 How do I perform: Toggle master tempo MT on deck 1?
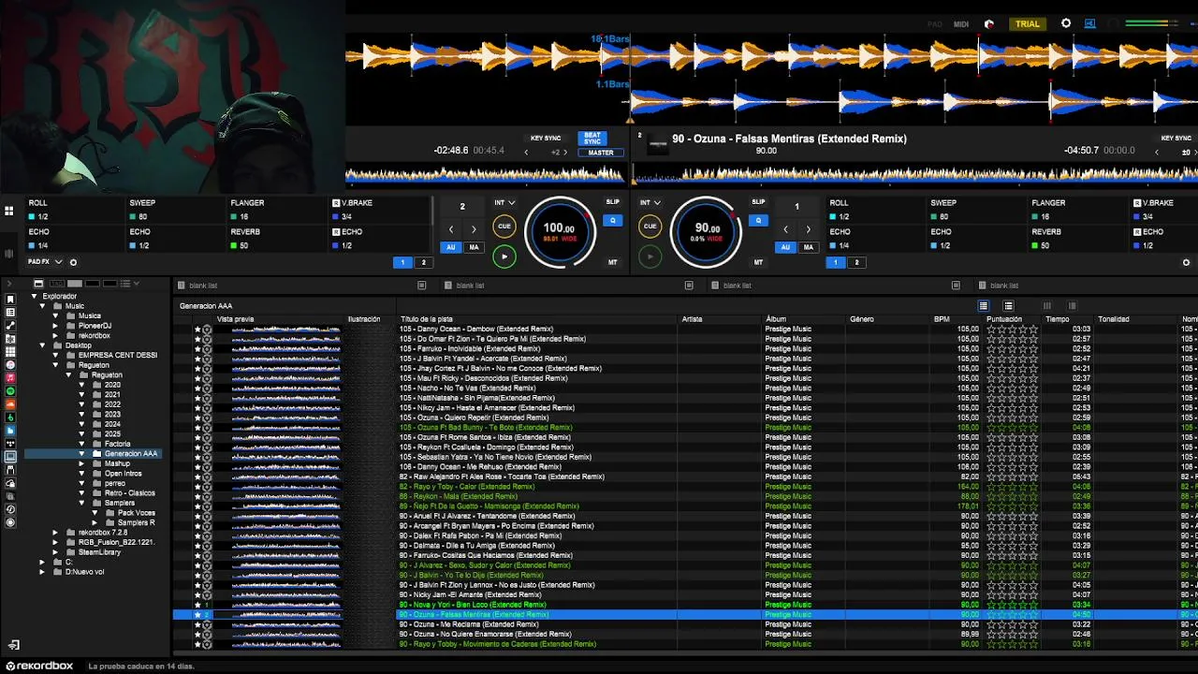[613, 262]
